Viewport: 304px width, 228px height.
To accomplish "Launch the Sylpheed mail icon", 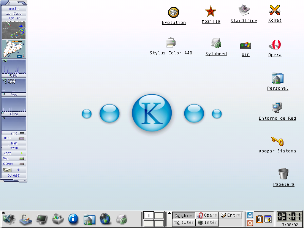I will point(216,43).
